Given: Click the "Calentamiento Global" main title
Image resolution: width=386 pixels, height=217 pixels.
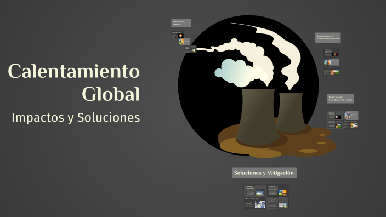Looking at the screenshot, I should pyautogui.click(x=74, y=82).
